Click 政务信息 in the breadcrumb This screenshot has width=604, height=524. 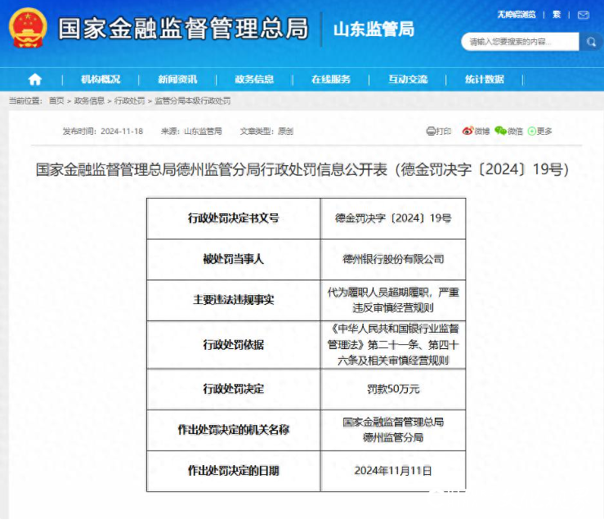point(89,101)
